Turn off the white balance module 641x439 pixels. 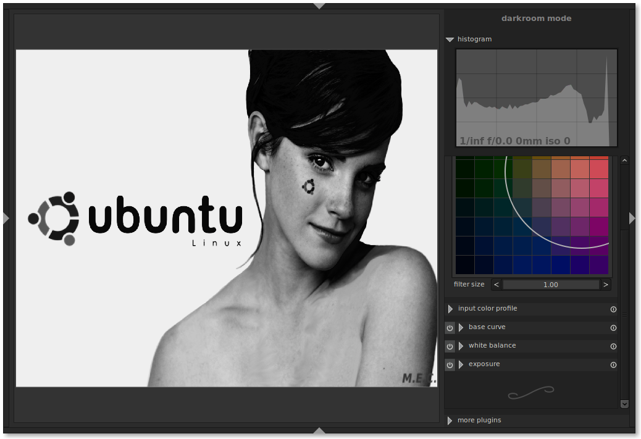pyautogui.click(x=450, y=346)
